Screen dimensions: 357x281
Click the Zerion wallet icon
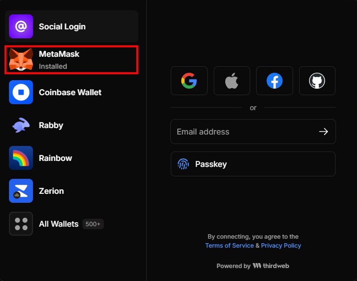coord(21,191)
